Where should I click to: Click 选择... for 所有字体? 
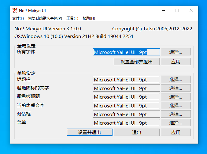[x=176, y=52]
